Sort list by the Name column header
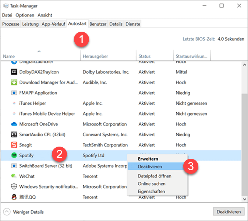This screenshot has height=221, width=248. click(40, 56)
